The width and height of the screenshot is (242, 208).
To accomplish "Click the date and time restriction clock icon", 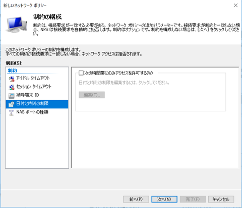I will coord(12,104).
